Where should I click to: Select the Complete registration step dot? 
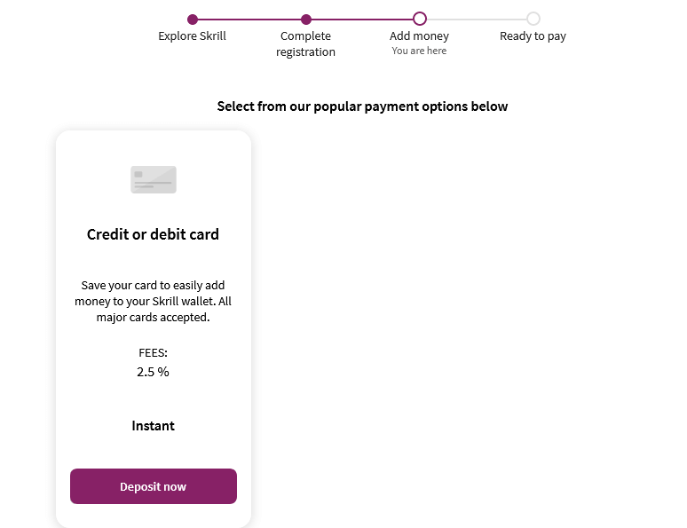coord(306,20)
